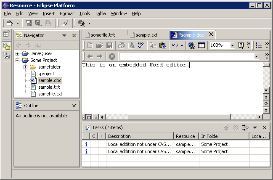Click Word New Blank Document icon

[90, 45]
